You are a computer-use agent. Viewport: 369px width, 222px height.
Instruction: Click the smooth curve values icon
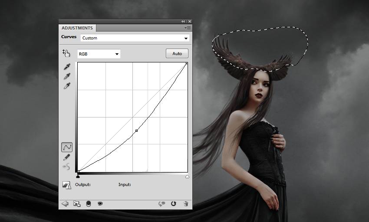67,166
